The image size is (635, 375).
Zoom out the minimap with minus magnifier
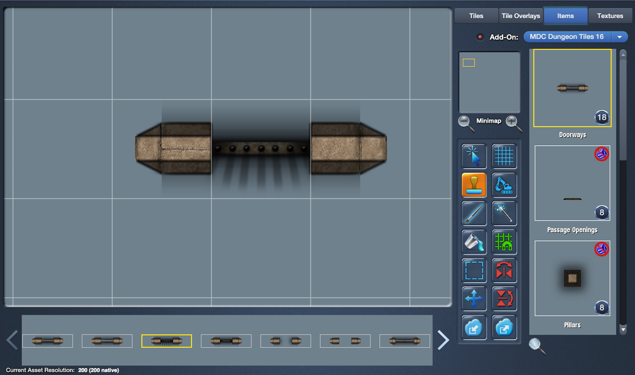coord(466,123)
